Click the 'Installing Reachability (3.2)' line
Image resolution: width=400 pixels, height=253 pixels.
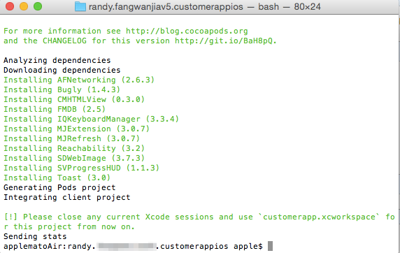[x=74, y=148]
